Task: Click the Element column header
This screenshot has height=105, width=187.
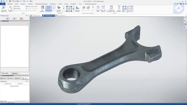Action: (20, 84)
